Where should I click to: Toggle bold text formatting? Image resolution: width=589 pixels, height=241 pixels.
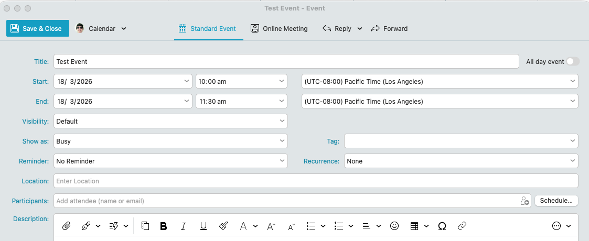tap(164, 226)
